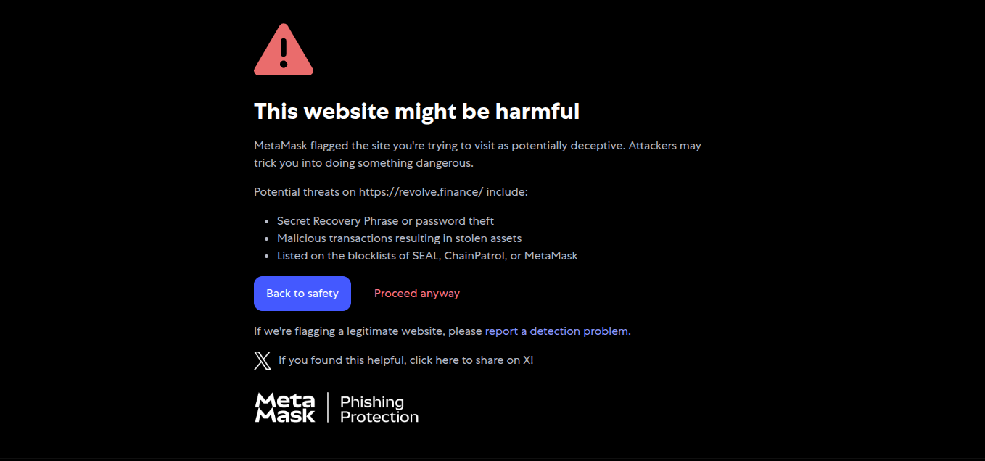Click the MetaMask wordmark logo
The image size is (985, 461).
(x=285, y=408)
